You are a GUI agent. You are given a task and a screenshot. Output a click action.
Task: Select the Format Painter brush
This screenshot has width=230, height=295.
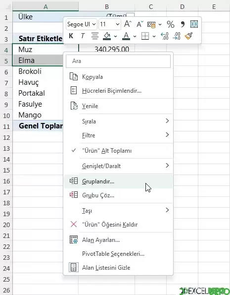[x=188, y=36]
